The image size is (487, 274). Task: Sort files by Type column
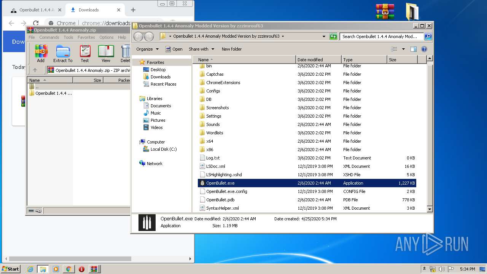tap(364, 60)
